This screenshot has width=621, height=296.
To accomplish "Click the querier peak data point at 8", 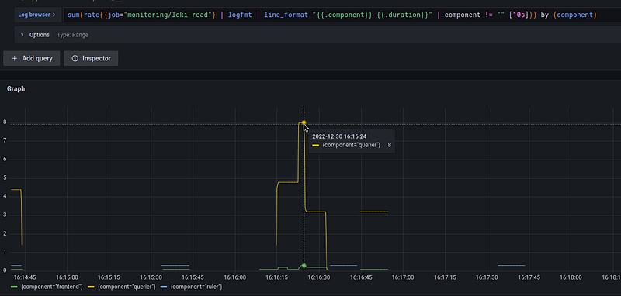I will click(x=304, y=122).
